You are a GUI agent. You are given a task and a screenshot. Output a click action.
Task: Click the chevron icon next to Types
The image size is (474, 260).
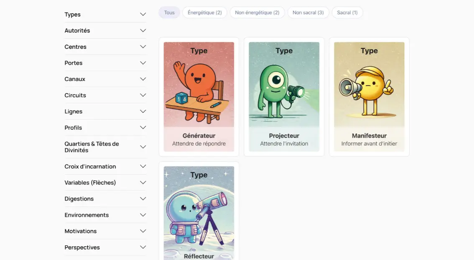click(143, 15)
